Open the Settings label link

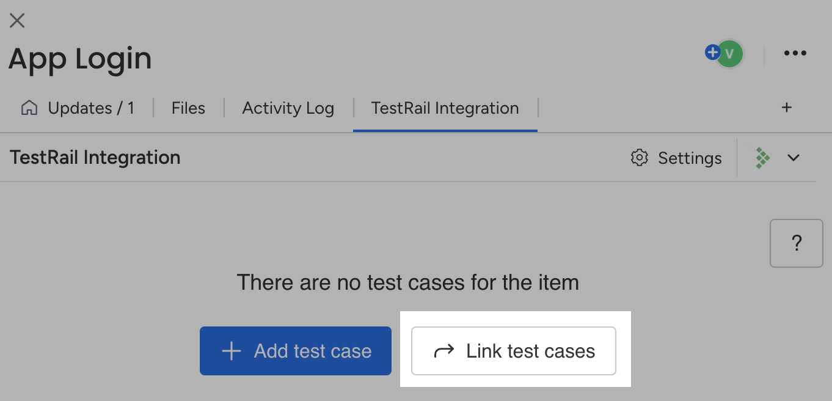tap(690, 158)
